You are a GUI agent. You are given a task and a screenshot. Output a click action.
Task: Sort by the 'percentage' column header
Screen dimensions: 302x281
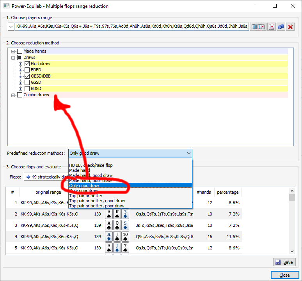(x=228, y=192)
